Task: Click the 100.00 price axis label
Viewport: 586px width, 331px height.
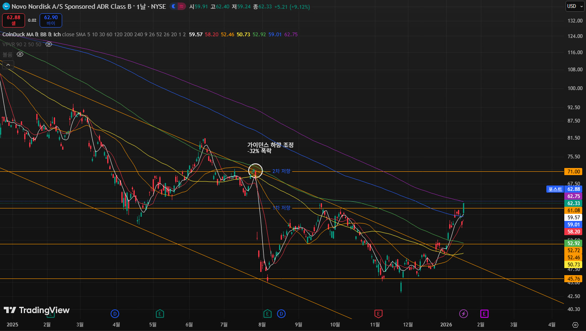Action: click(575, 88)
